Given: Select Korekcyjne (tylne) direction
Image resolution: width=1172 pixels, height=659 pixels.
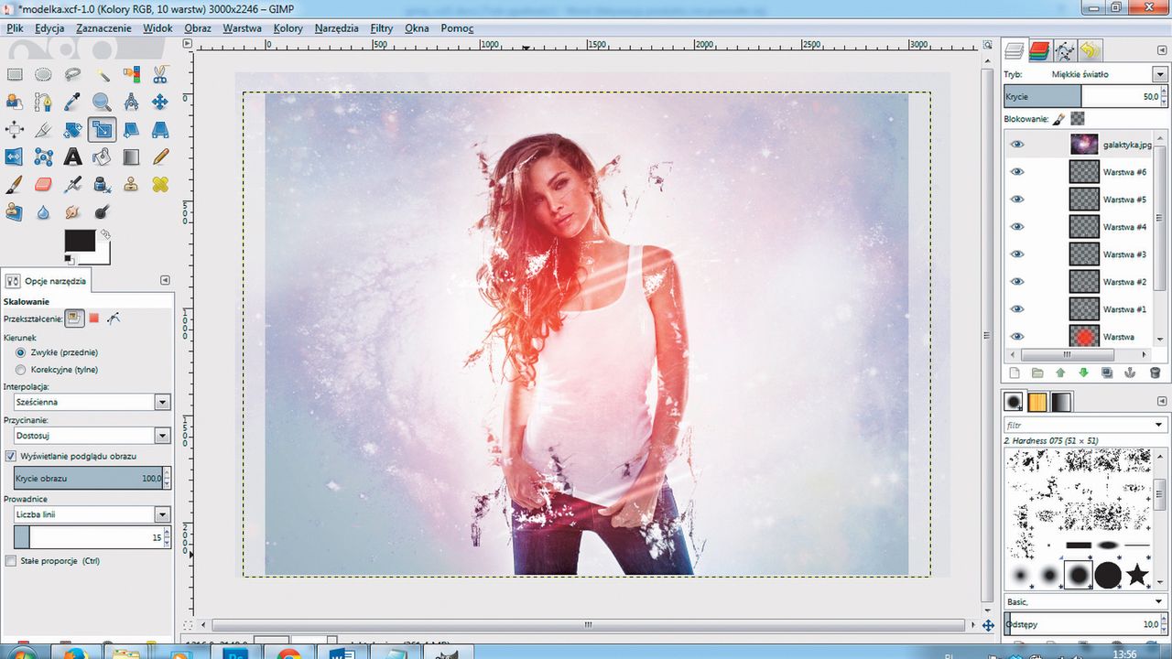Looking at the screenshot, I should (x=21, y=370).
